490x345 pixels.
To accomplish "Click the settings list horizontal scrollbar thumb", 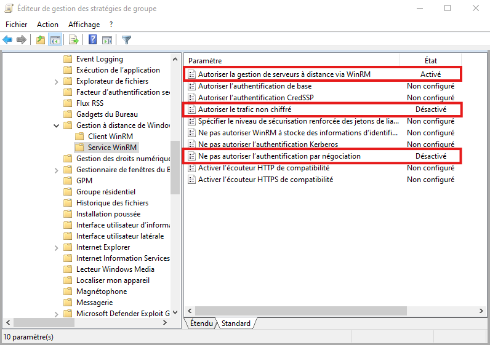I will tap(301, 311).
